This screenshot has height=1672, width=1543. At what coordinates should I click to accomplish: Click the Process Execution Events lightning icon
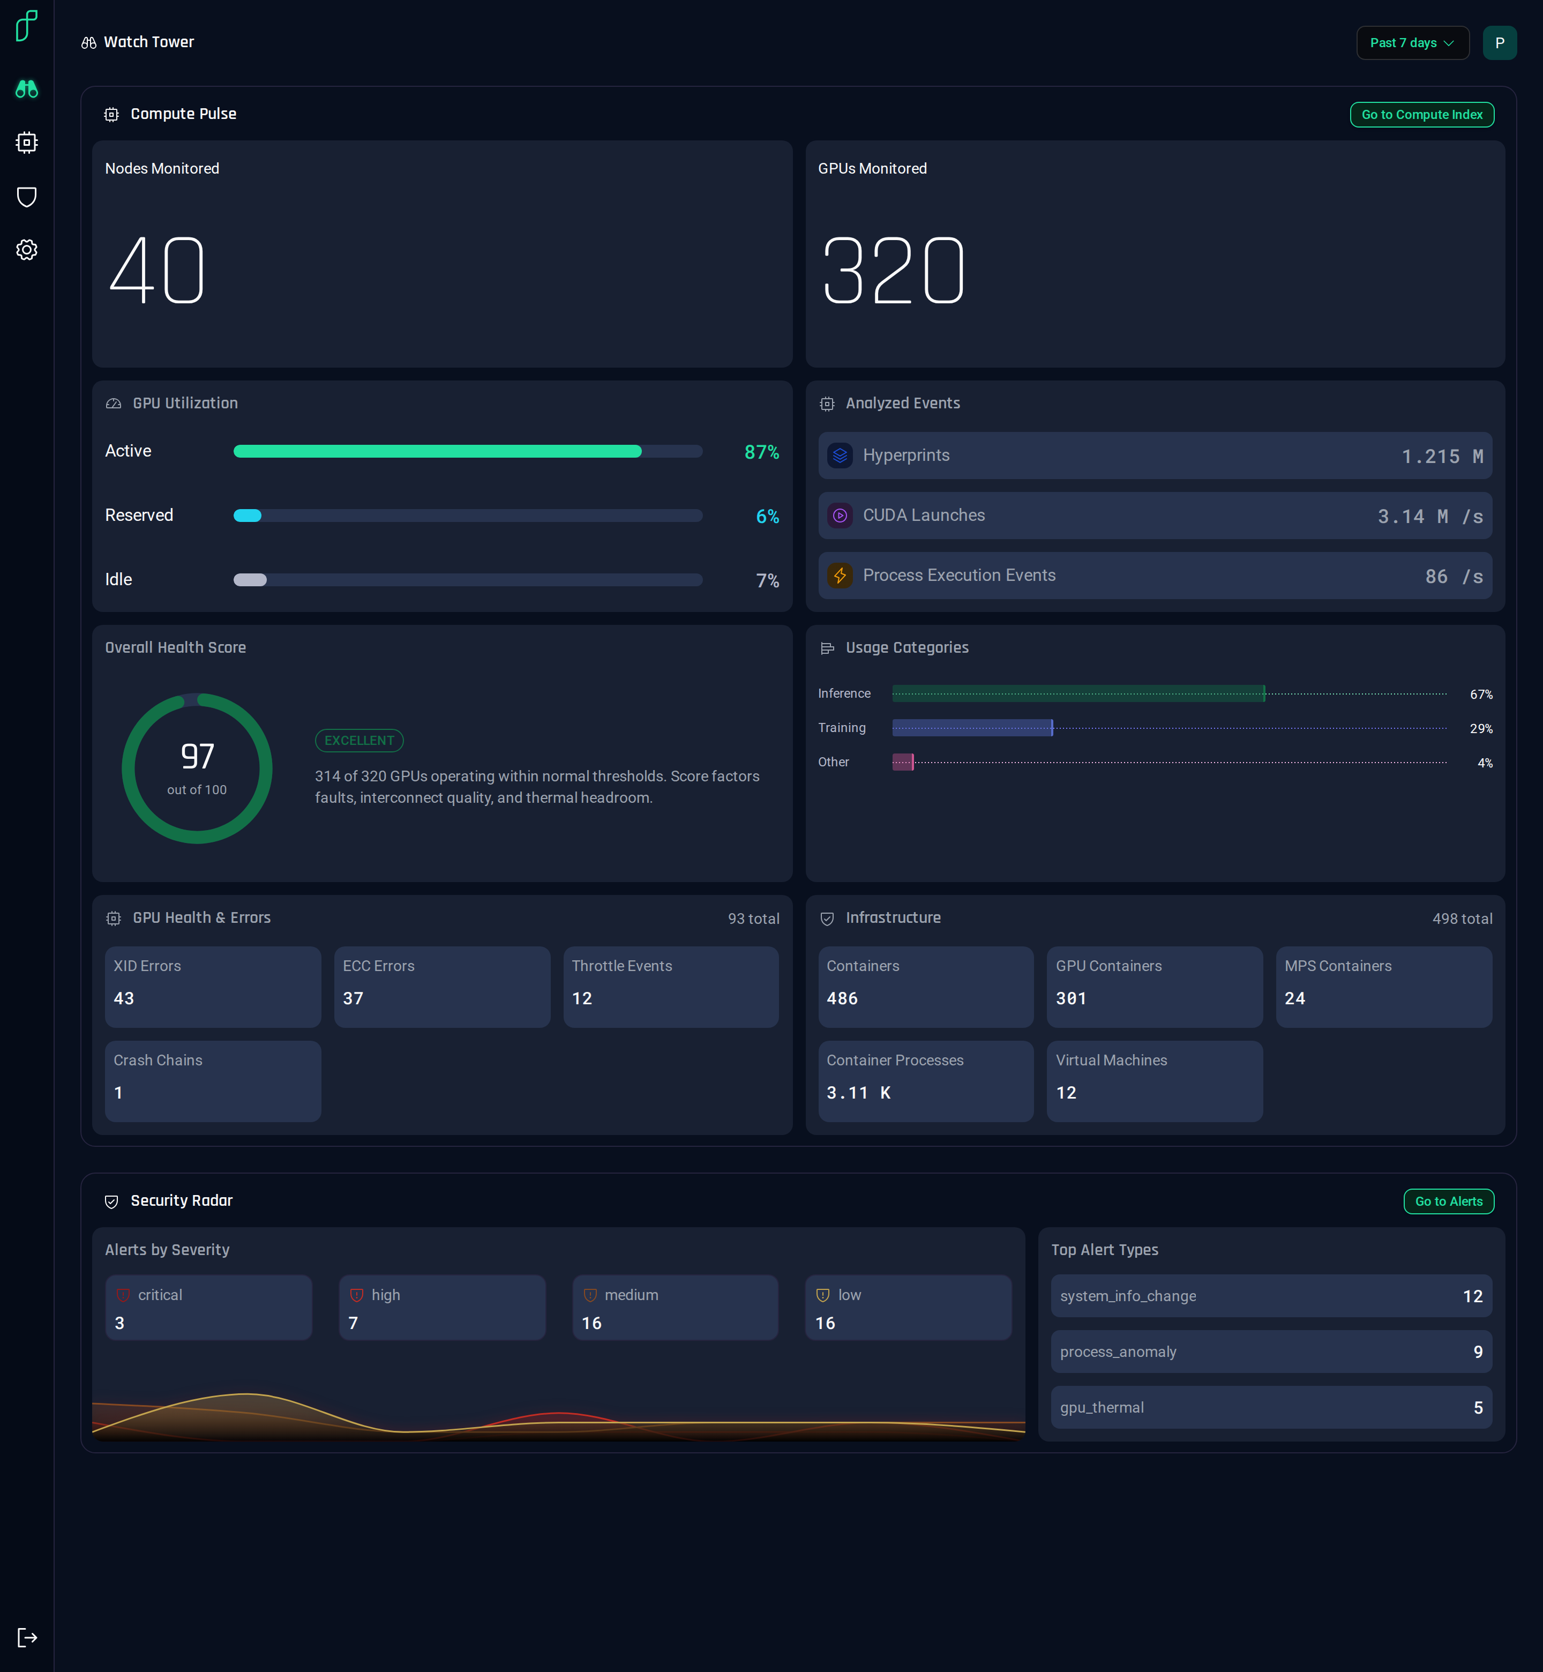[x=840, y=576]
